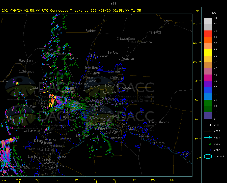Click the 'Clla.SanJose' place label
Screen dimensions: 227x183
point(126,39)
